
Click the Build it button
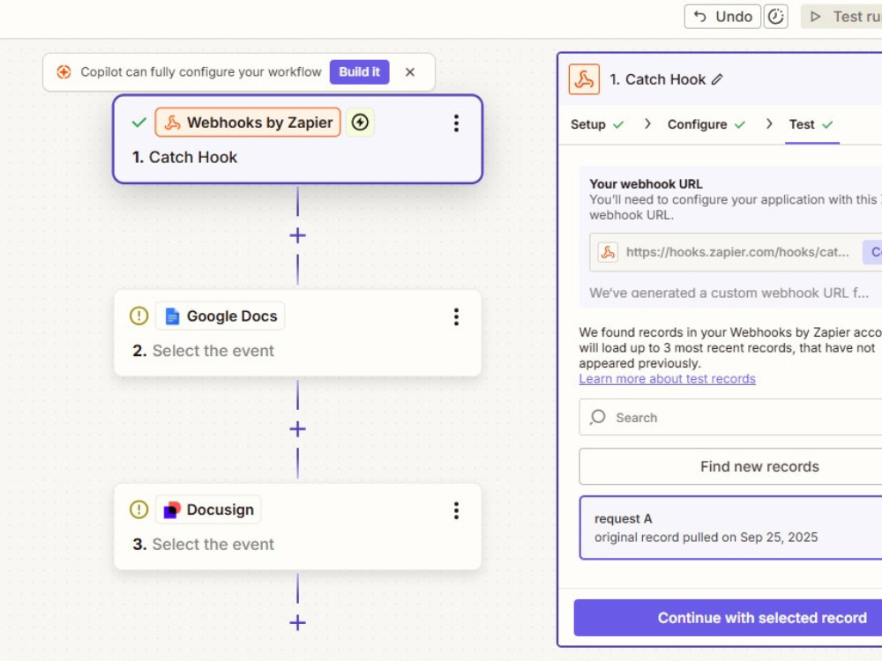click(x=360, y=72)
